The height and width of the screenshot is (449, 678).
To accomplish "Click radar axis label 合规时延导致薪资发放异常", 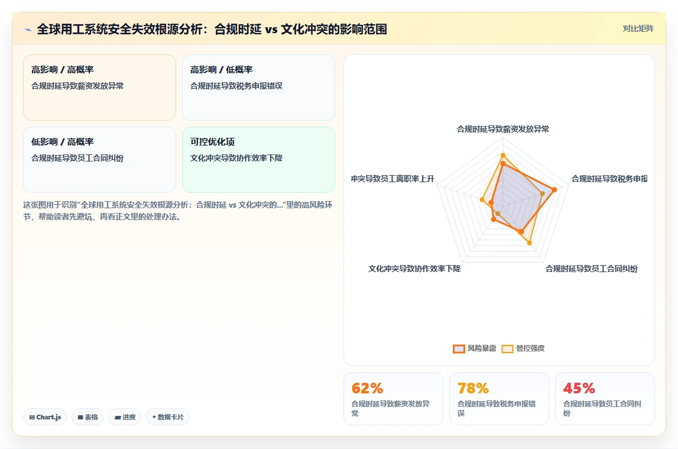I will (503, 129).
